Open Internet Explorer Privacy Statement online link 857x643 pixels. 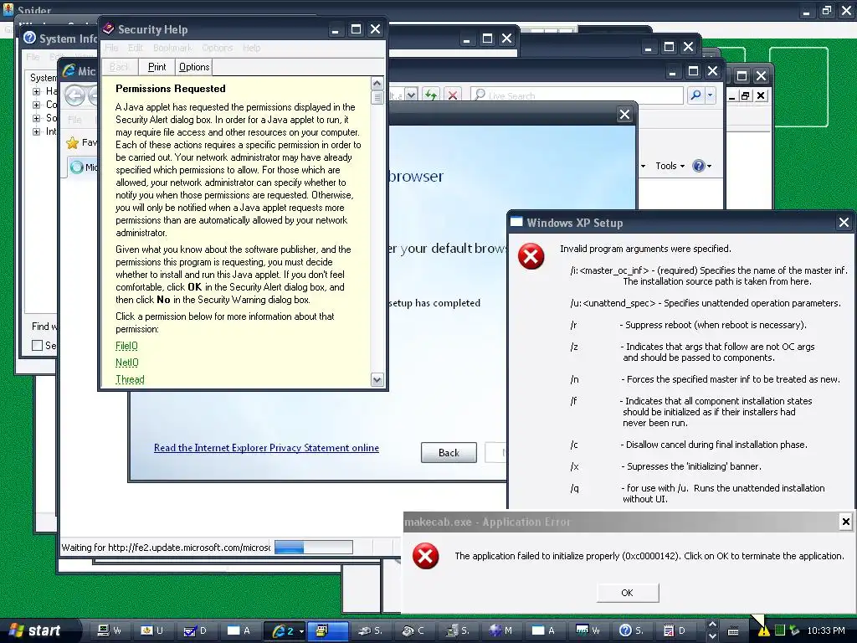coord(266,448)
